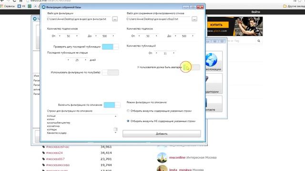Image resolution: width=305 pixels, height=171 pixels.
Task: Toggle the user must have avatar switch
Action: pyautogui.click(x=192, y=67)
